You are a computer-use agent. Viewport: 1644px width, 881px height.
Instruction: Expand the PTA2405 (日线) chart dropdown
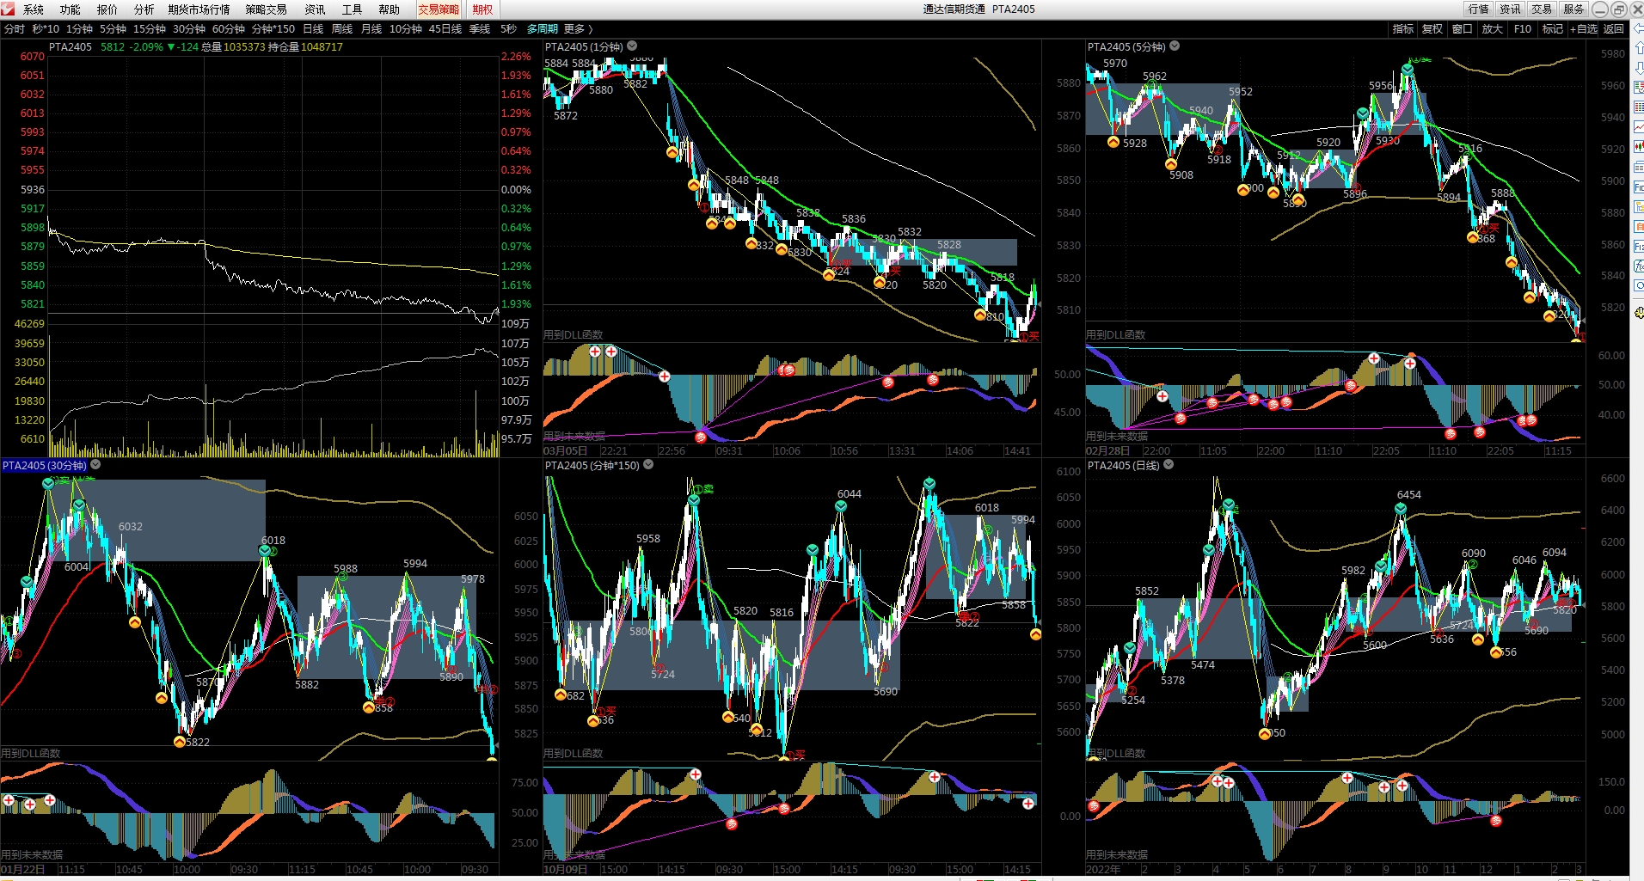1169,465
